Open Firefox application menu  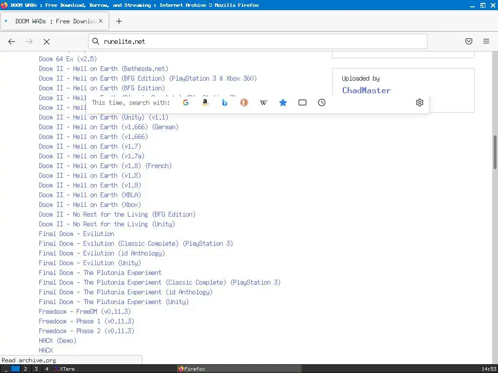point(486,41)
